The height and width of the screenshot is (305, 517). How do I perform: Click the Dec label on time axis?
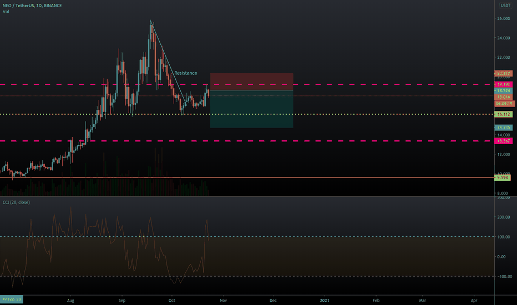coord(273,301)
